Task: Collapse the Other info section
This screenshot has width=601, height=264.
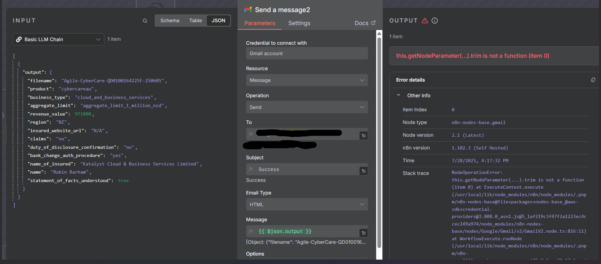Action: [x=398, y=95]
